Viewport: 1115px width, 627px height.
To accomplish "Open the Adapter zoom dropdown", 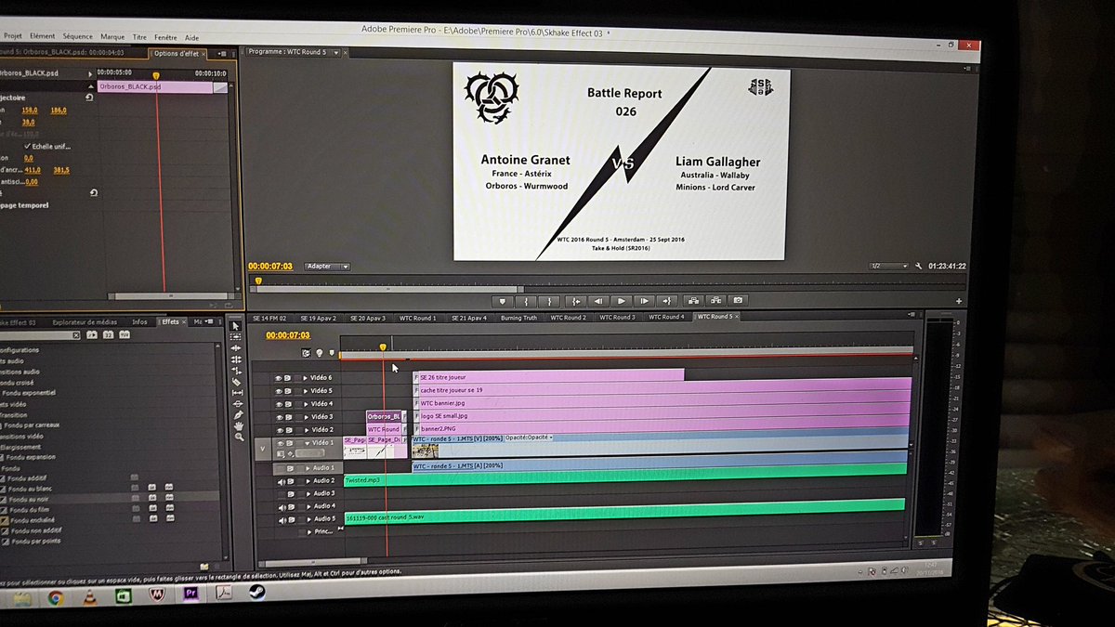I will pyautogui.click(x=327, y=267).
